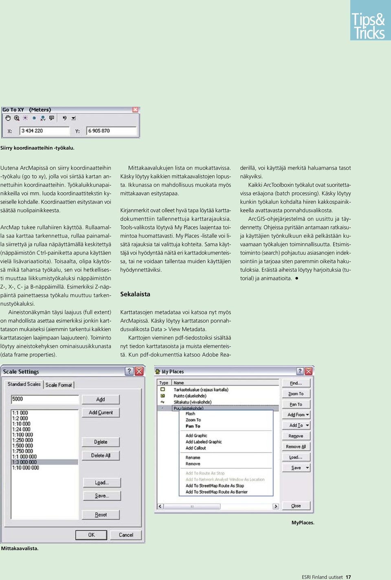Select the 1:1 000 000 scale entry
Image resolution: width=391 pixels, height=580 pixels.
pyautogui.click(x=44, y=457)
